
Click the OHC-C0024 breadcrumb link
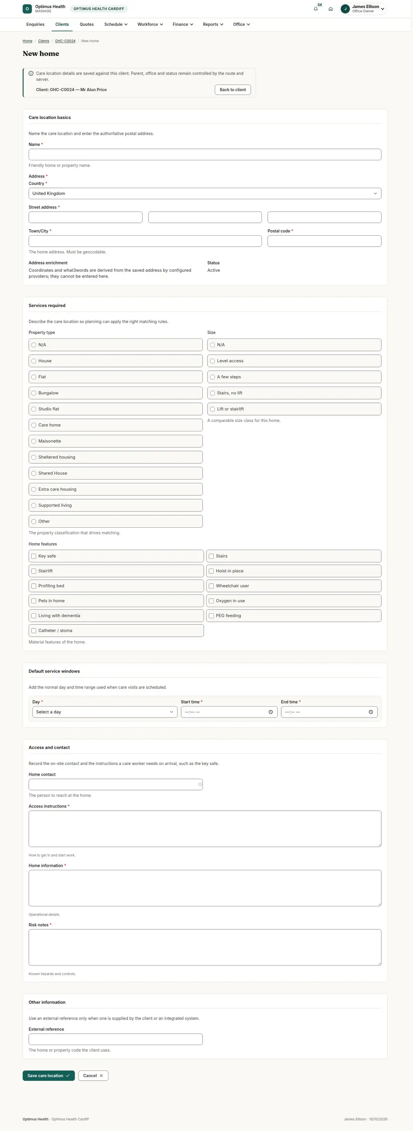[x=65, y=41]
